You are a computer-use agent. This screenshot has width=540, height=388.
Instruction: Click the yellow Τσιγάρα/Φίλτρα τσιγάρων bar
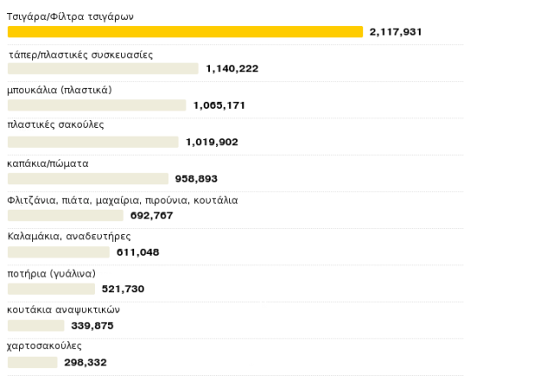pos(185,32)
